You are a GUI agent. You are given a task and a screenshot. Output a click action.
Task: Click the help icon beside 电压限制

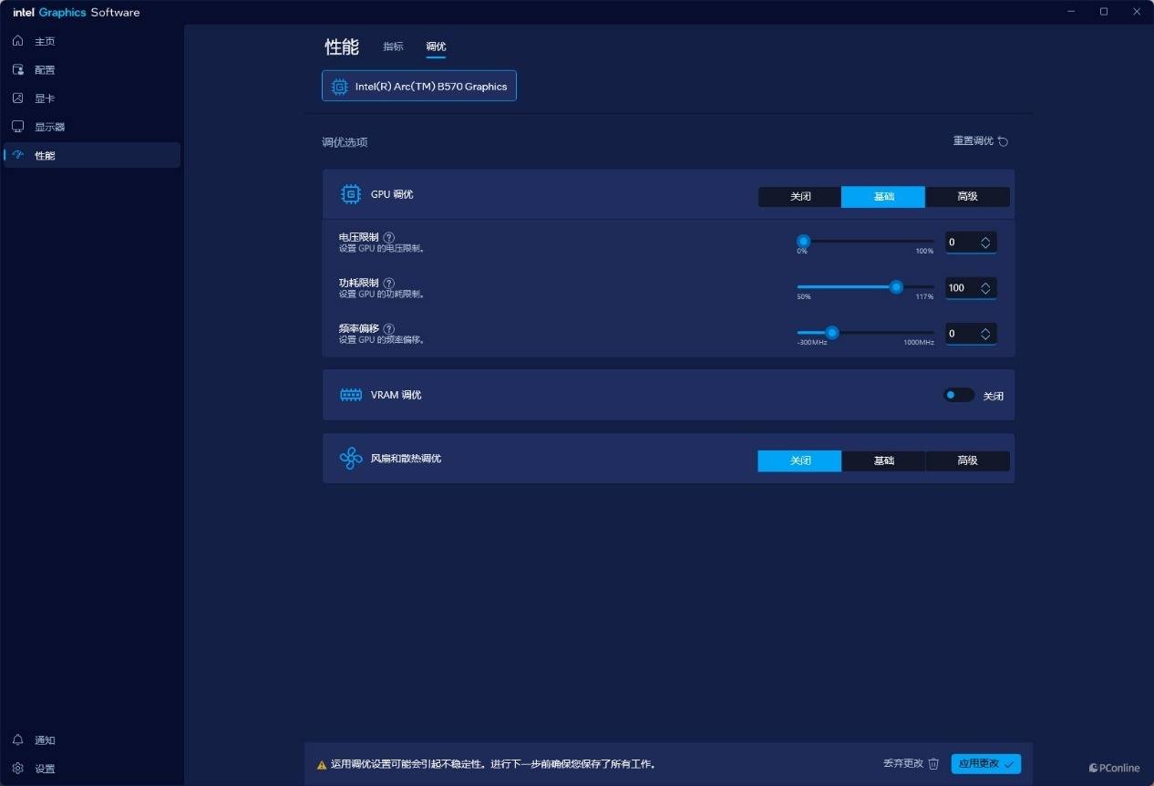click(389, 237)
